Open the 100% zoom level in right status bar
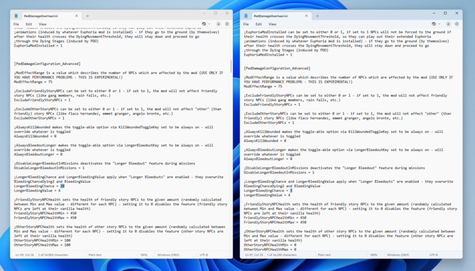The height and width of the screenshot is (271, 475). [373, 255]
